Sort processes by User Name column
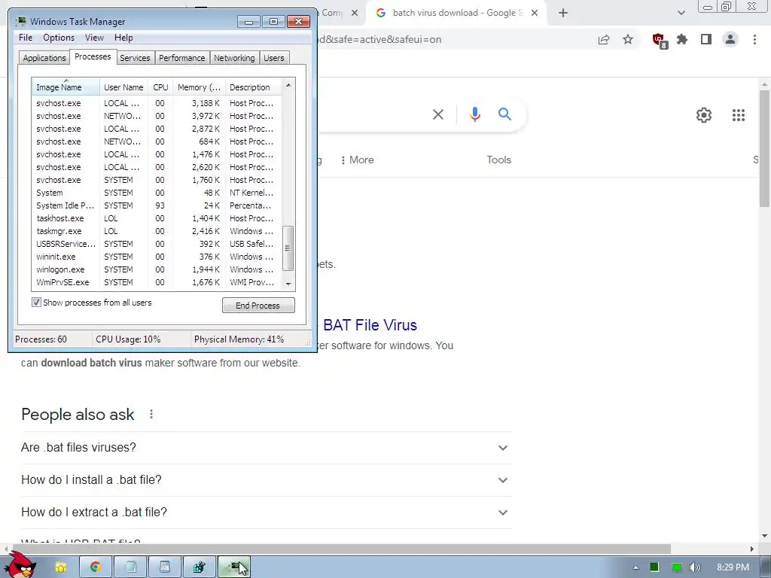Viewport: 771px width, 578px height. pyautogui.click(x=124, y=87)
